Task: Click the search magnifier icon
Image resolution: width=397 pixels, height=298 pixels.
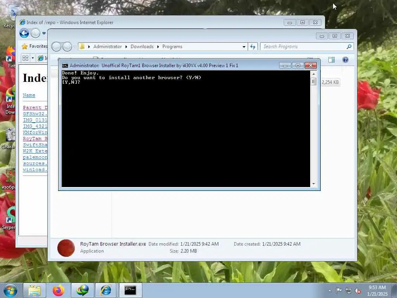Action: click(x=349, y=47)
